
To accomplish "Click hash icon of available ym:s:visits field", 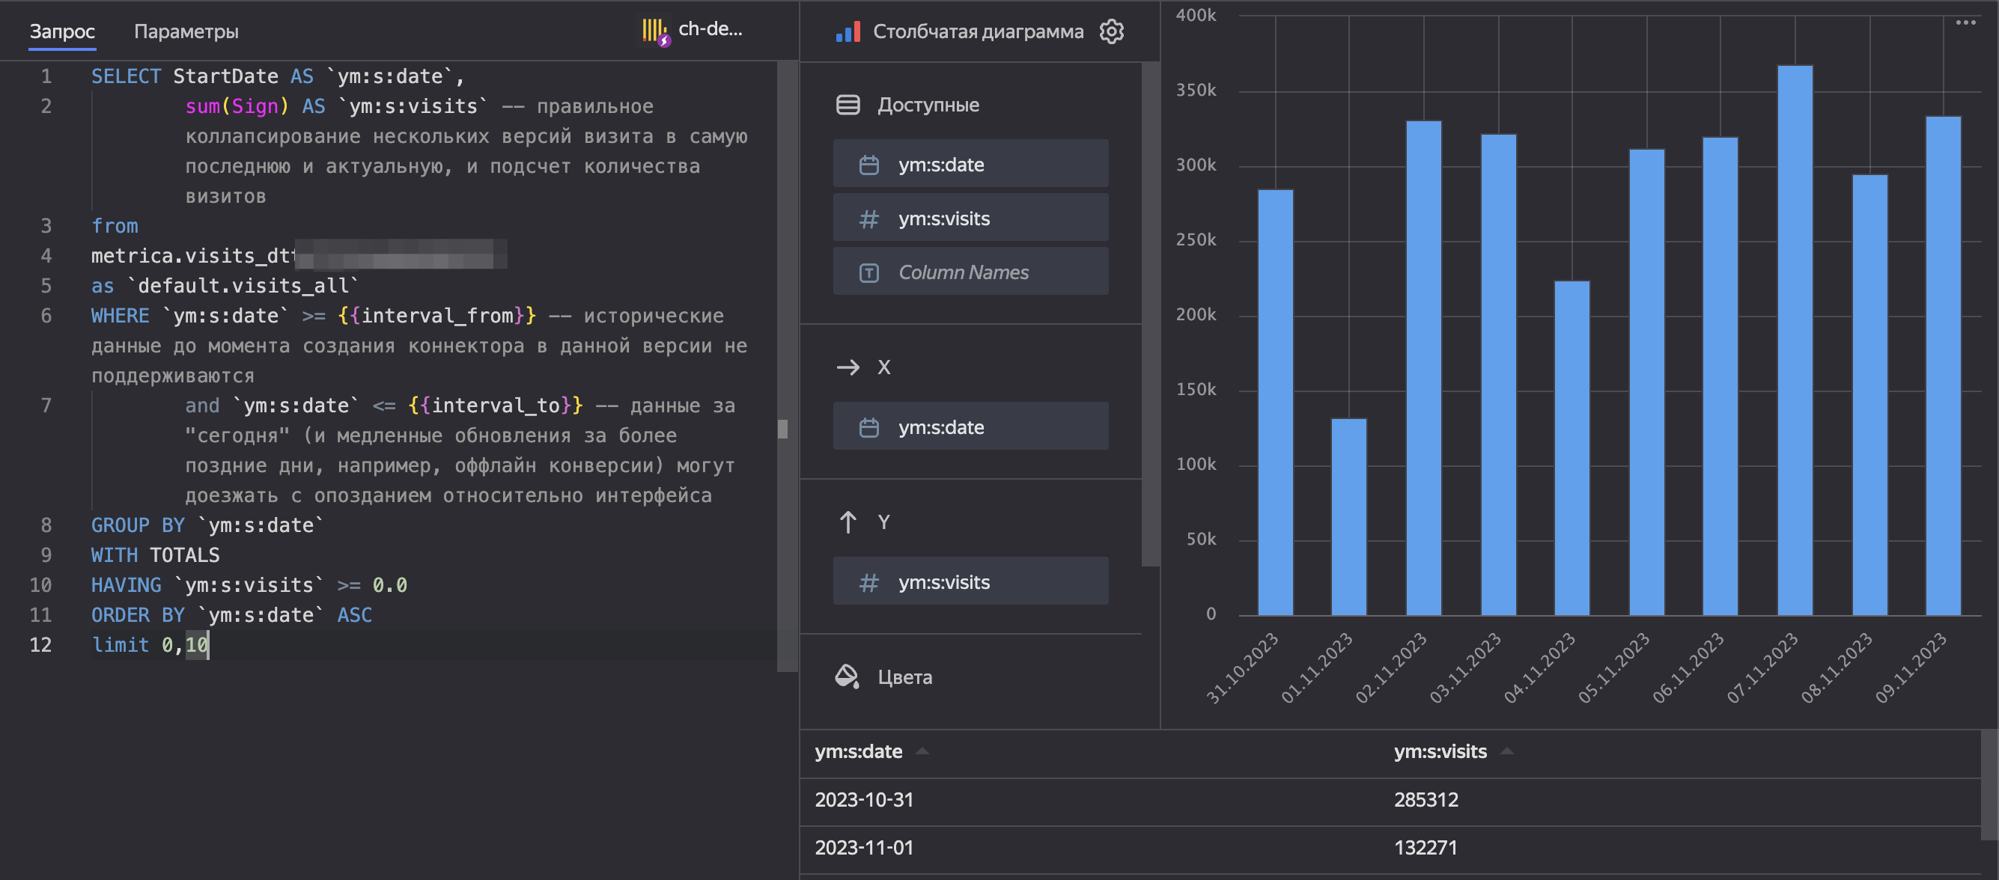I will [x=869, y=219].
